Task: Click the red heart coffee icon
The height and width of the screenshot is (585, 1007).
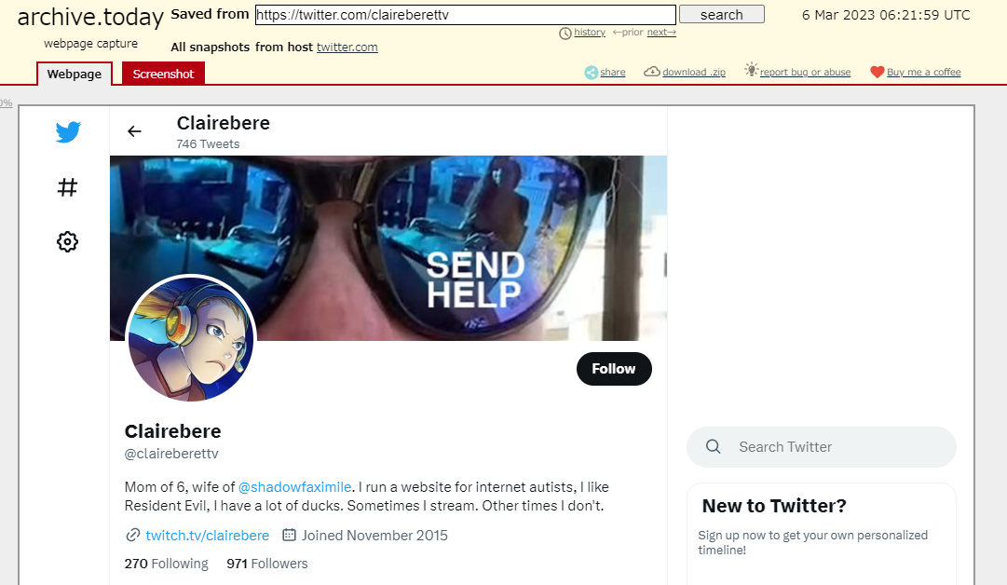Action: coord(878,72)
